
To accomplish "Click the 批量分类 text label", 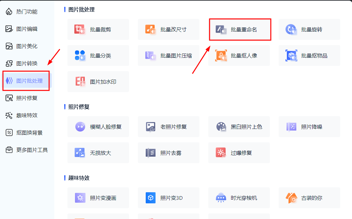I will [101, 56].
